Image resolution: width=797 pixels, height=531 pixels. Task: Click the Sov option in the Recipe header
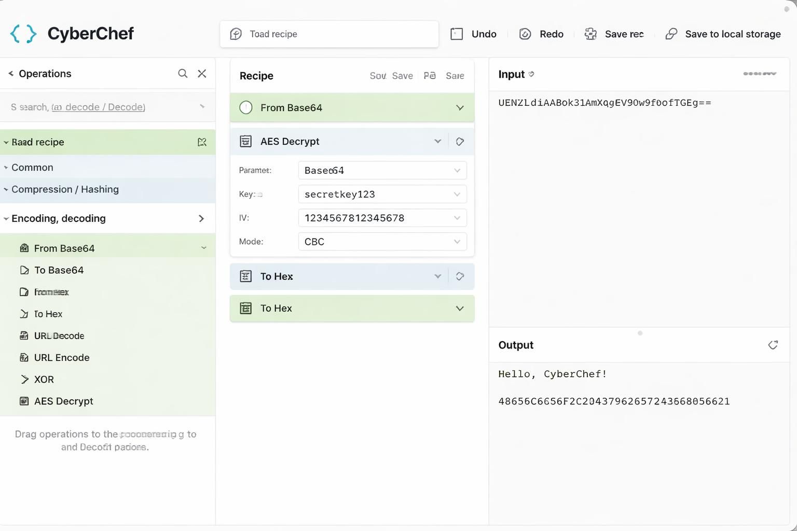point(378,76)
